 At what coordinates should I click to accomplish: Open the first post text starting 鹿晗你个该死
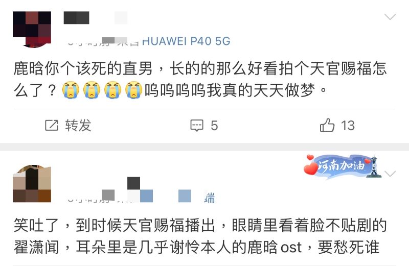pos(200,79)
